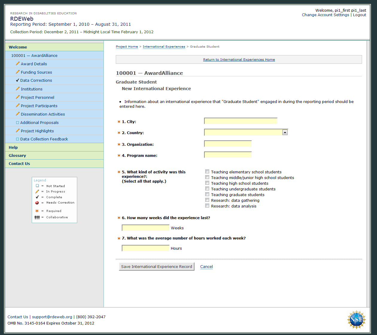
Task: Go to Dissemination Activities menu item
Action: (x=43, y=114)
